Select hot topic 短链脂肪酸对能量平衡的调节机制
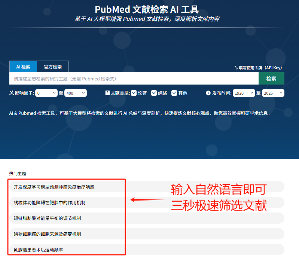This screenshot has width=299, height=263. point(147,218)
